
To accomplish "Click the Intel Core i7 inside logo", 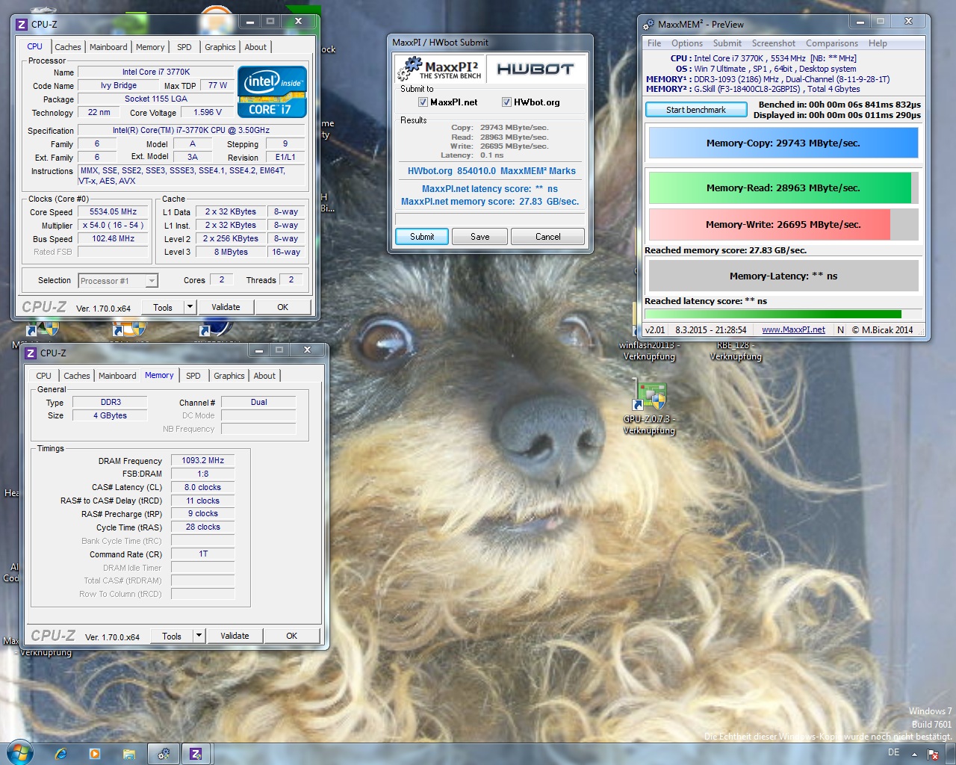I will [272, 92].
